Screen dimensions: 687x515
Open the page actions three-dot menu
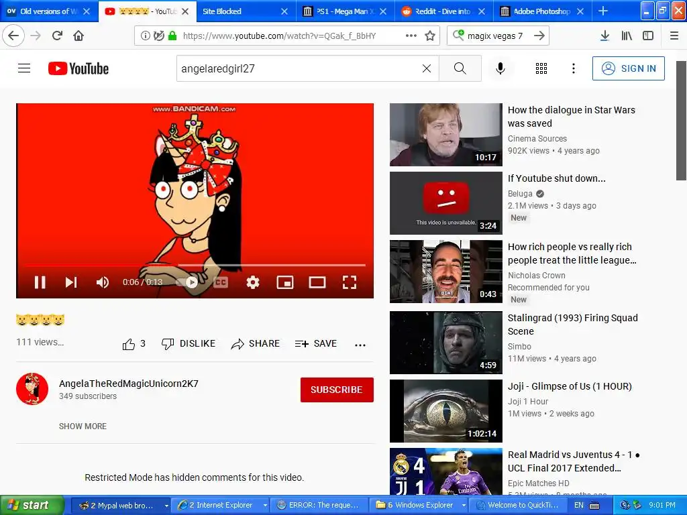[411, 36]
